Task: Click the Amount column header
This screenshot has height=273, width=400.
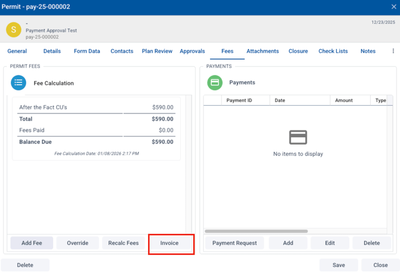Action: pyautogui.click(x=344, y=100)
